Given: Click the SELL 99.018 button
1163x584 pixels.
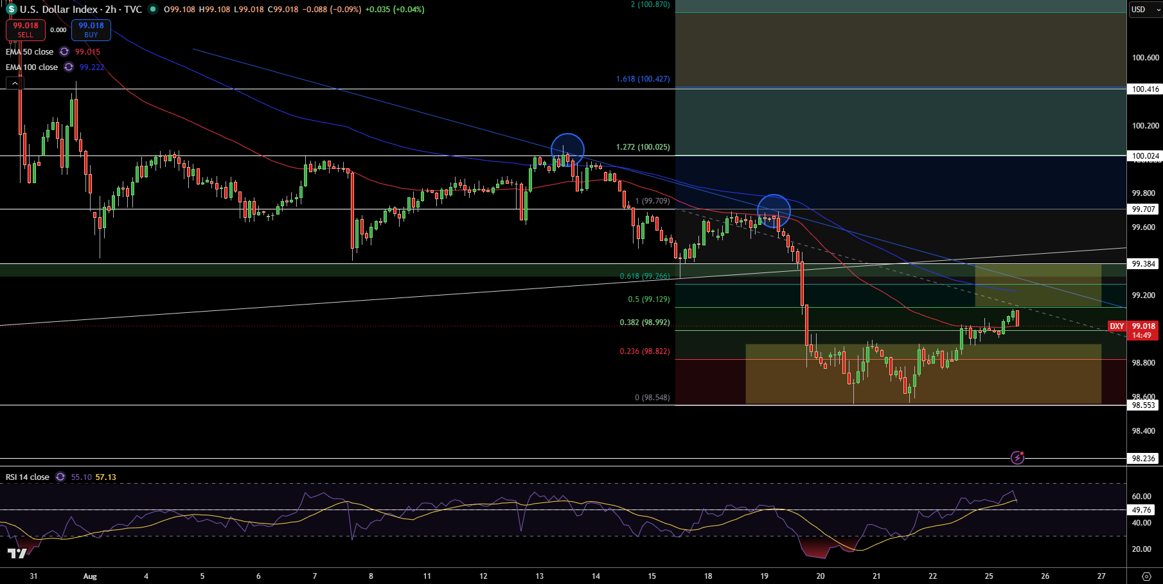Looking at the screenshot, I should [26, 30].
